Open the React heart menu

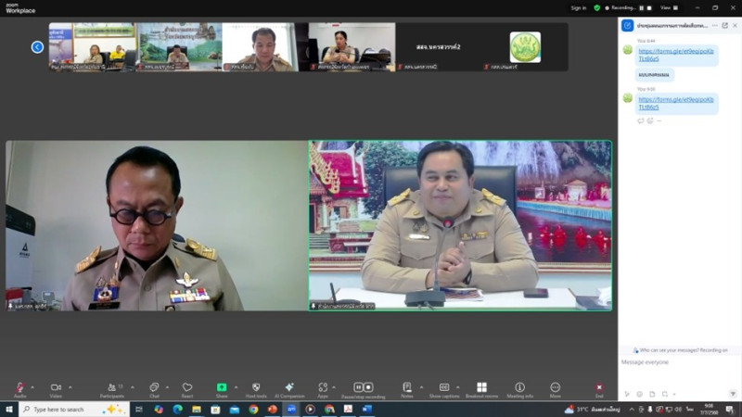[187, 387]
